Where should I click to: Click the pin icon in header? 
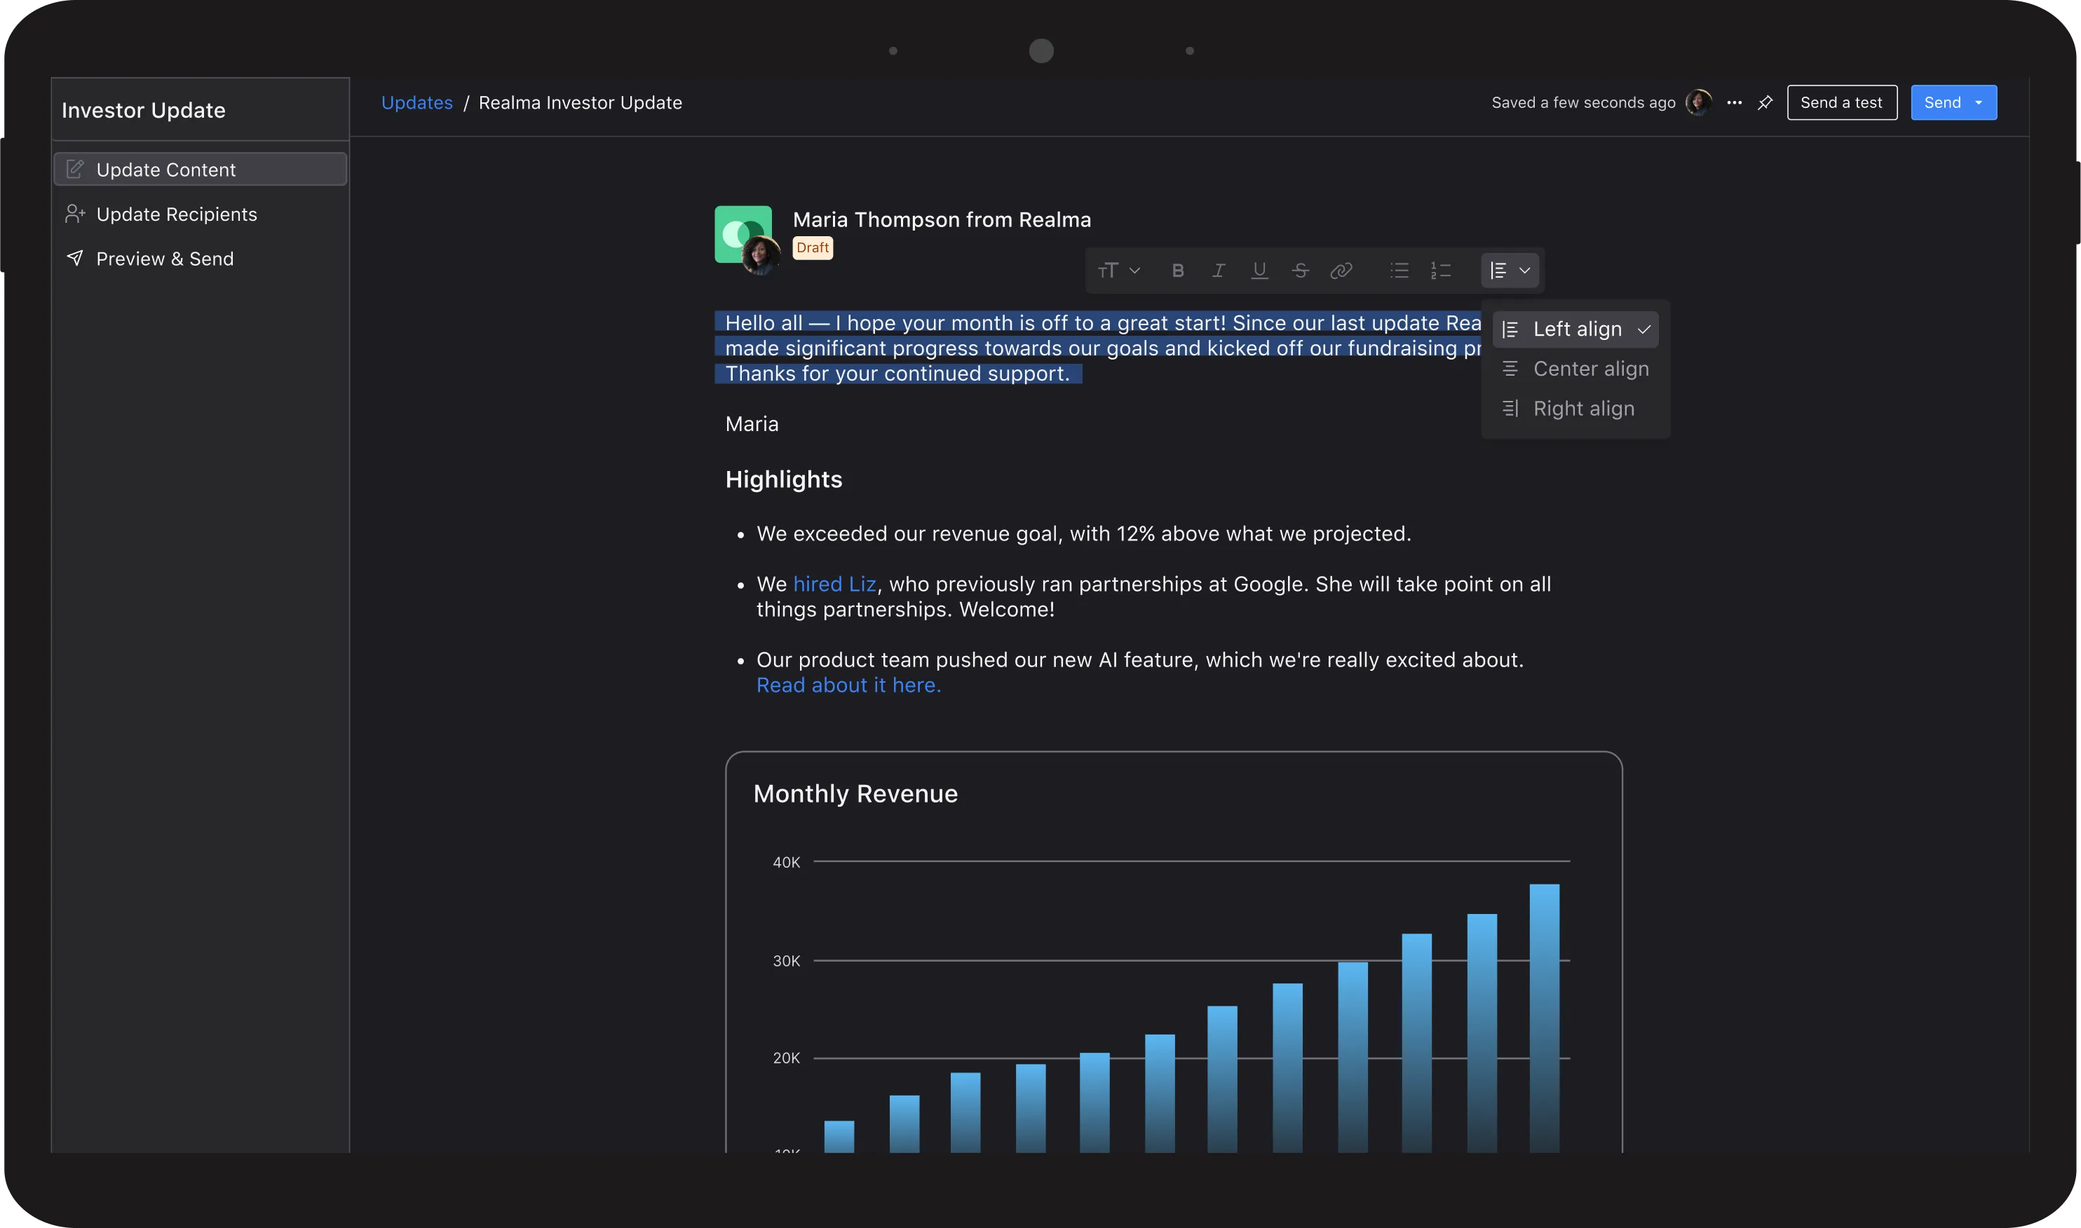pyautogui.click(x=1765, y=102)
